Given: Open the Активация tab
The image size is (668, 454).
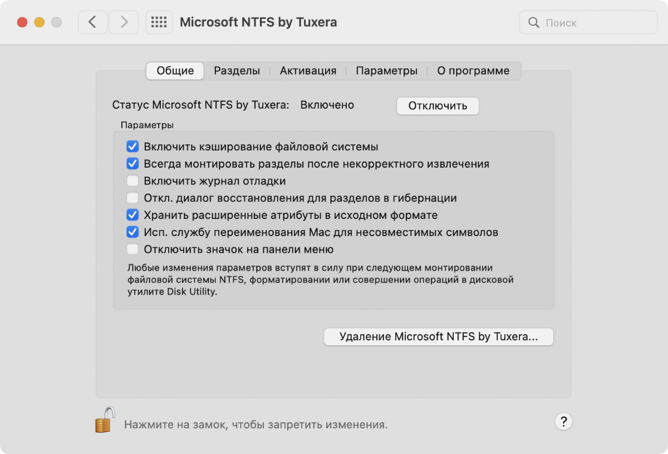Looking at the screenshot, I should pyautogui.click(x=308, y=71).
